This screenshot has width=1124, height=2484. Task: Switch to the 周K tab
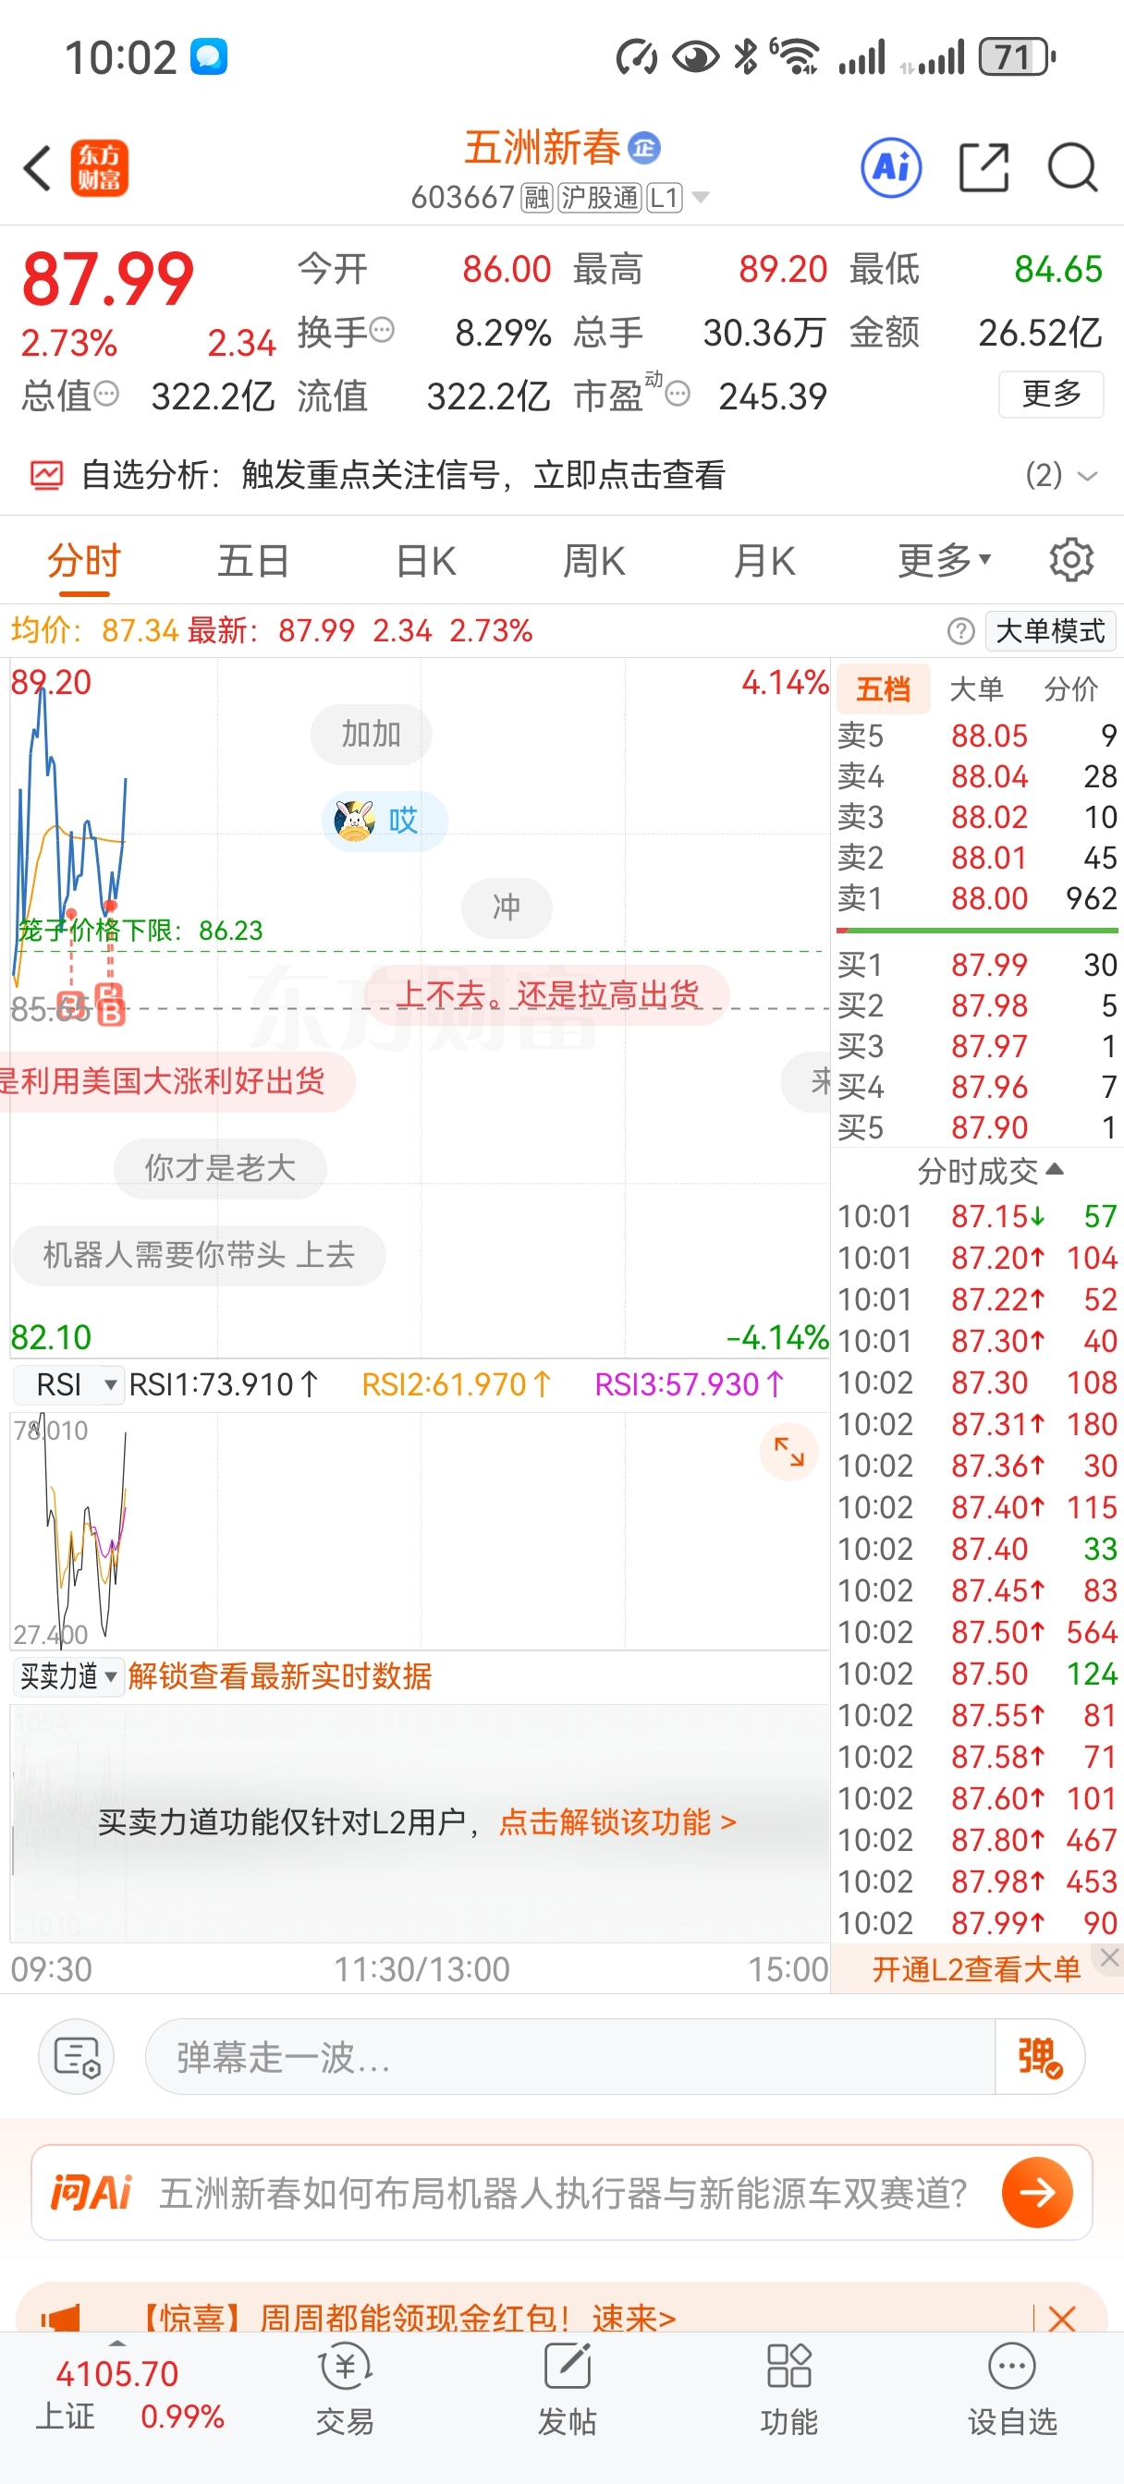(594, 560)
